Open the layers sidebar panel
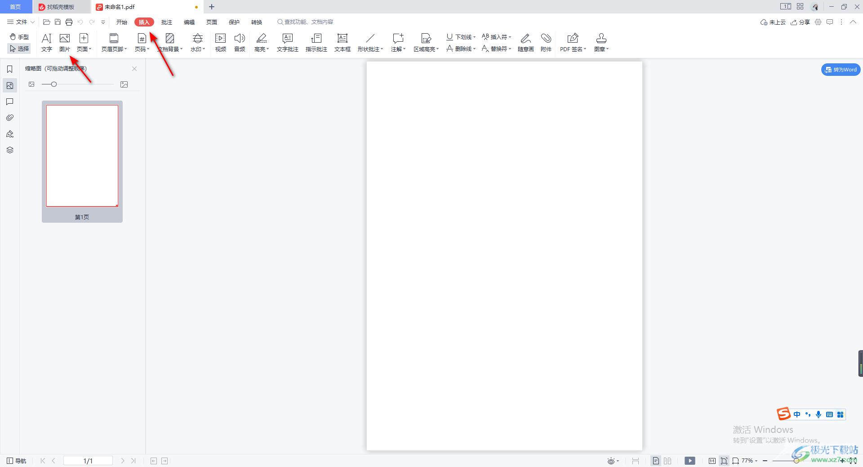The width and height of the screenshot is (863, 467). (x=10, y=150)
